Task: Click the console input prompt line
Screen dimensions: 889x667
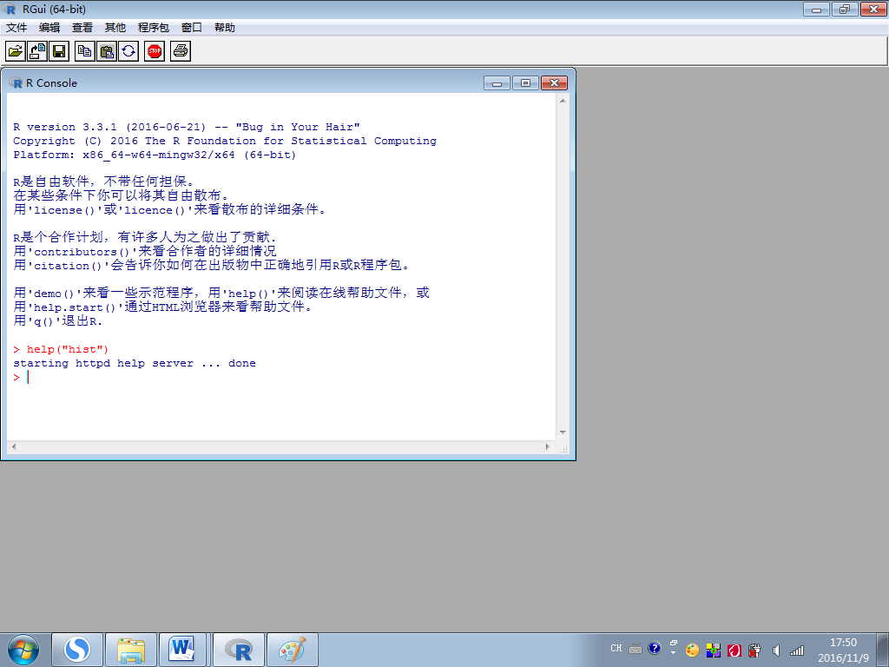Action: coord(281,377)
